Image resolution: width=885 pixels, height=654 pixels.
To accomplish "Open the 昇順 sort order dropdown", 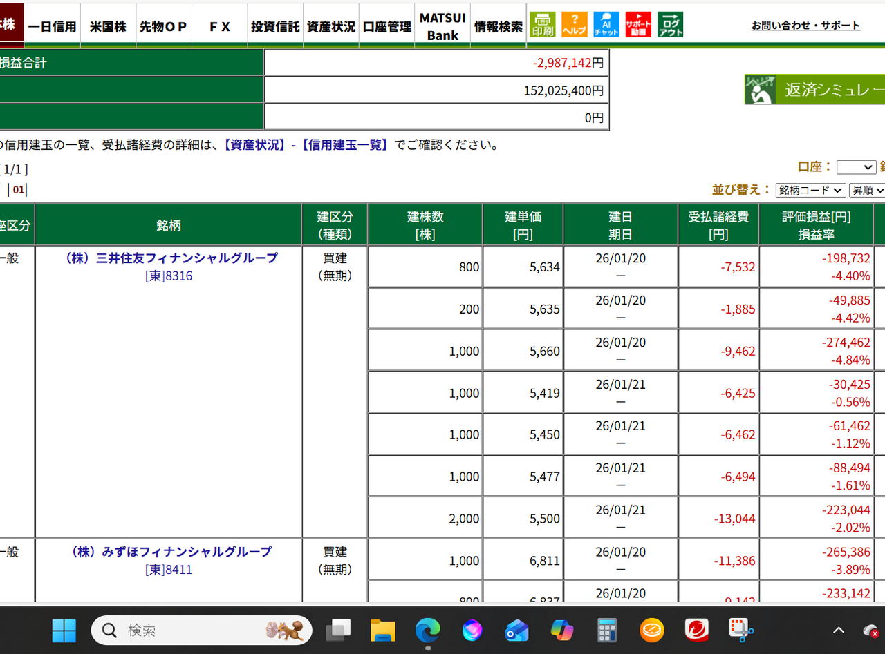I will tap(868, 190).
